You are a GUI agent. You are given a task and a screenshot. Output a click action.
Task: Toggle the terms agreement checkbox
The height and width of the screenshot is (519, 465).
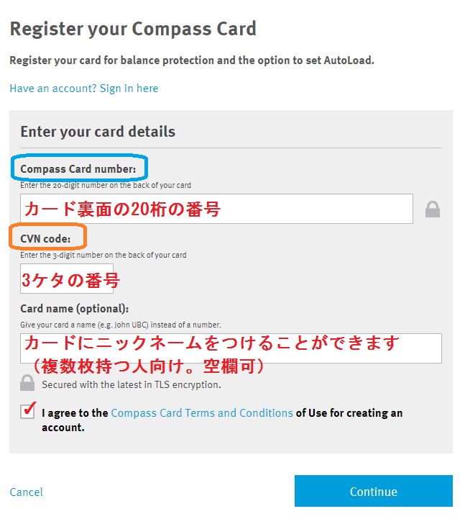point(29,413)
